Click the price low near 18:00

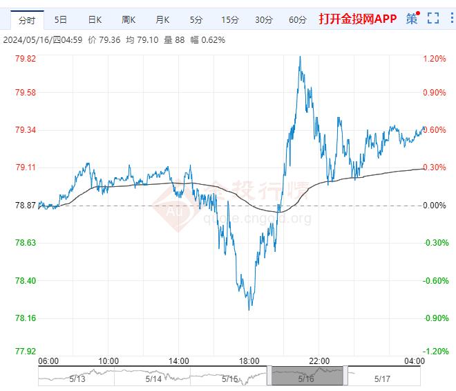pos(249,309)
